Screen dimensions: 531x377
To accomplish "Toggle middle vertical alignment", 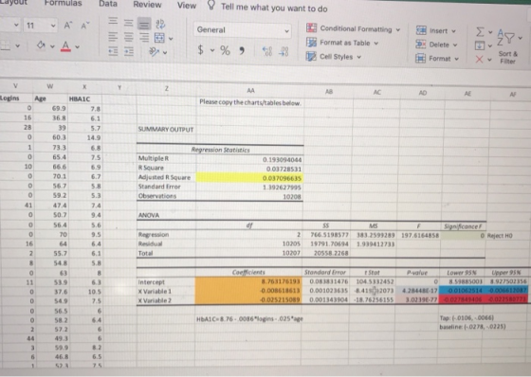I will [x=128, y=23].
